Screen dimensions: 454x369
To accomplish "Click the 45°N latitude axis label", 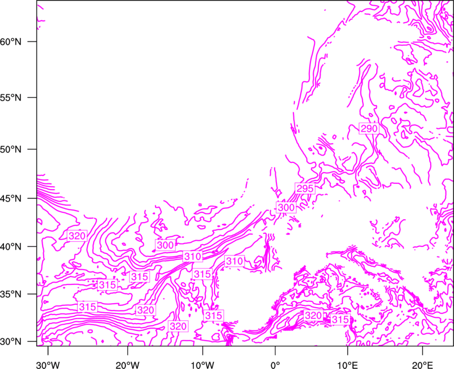I will 11,199.
